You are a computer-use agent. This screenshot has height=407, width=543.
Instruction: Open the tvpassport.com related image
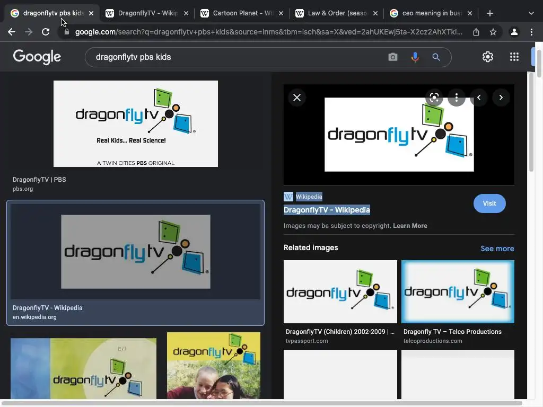click(x=340, y=291)
